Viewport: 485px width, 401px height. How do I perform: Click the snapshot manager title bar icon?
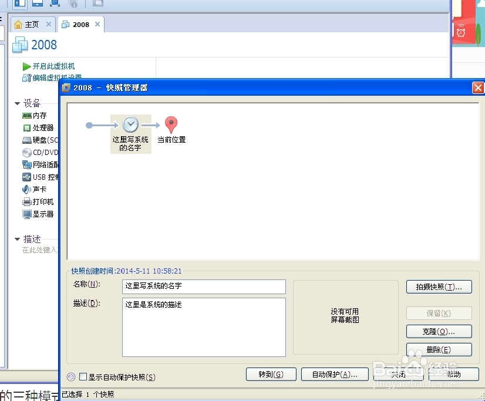pyautogui.click(x=66, y=88)
